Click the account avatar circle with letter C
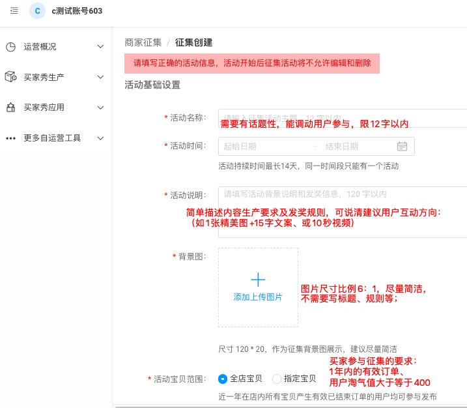Viewport: 467px width, 408px height. pyautogui.click(x=37, y=10)
